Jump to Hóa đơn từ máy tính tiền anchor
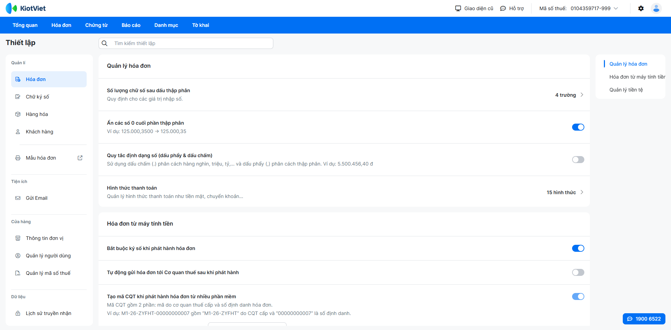Image resolution: width=671 pixels, height=330 pixels. (637, 77)
